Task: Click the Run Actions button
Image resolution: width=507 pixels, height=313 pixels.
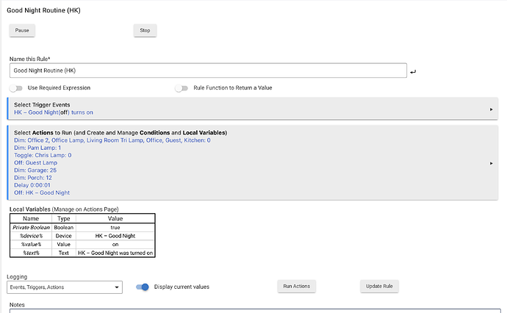Action: [x=296, y=287]
